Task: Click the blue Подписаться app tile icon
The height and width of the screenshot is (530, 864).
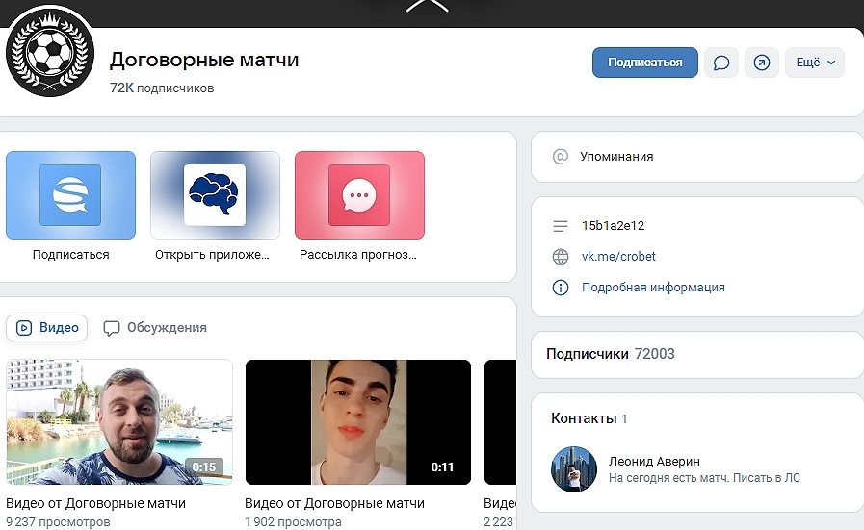Action: (x=70, y=196)
